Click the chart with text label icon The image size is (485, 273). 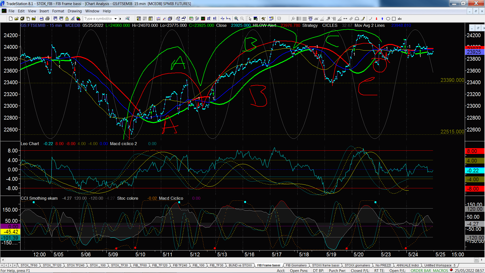pyautogui.click(x=256, y=19)
